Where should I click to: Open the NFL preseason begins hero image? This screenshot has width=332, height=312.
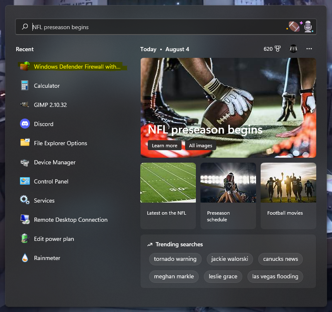tap(228, 108)
